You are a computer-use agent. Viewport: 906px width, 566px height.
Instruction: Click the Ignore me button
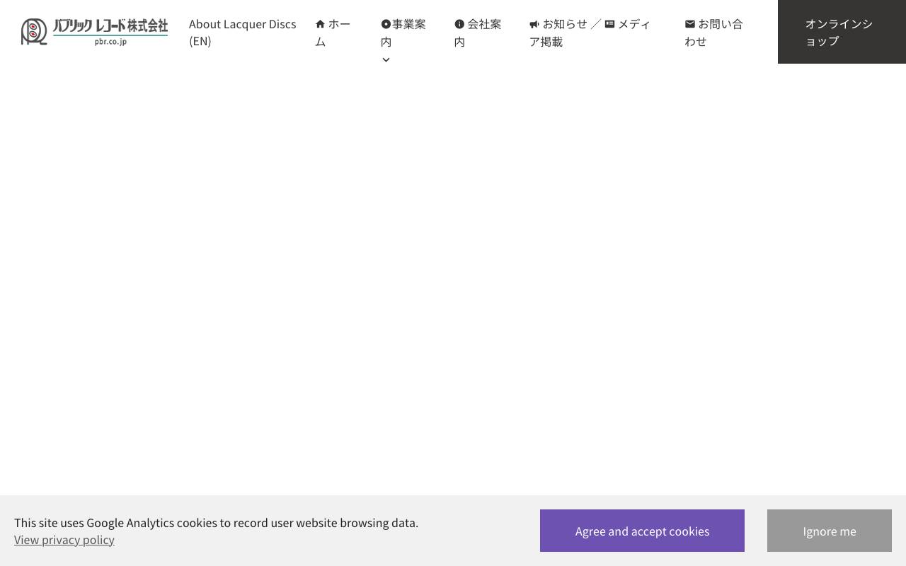[830, 531]
